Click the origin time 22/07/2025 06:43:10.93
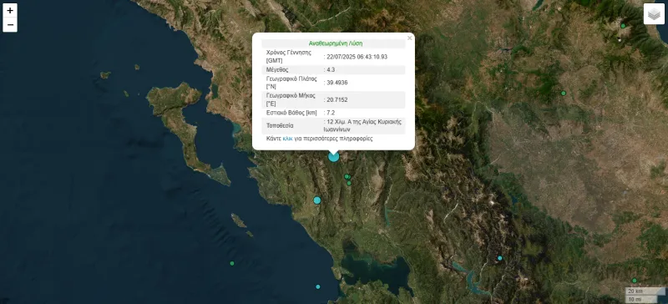The height and width of the screenshot is (304, 668). point(357,57)
